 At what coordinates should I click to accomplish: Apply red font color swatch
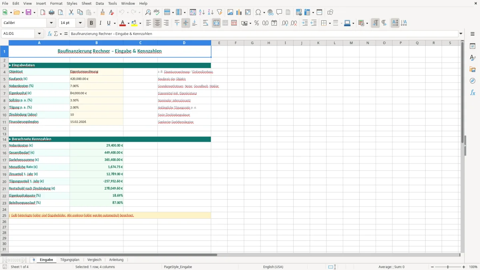123,23
